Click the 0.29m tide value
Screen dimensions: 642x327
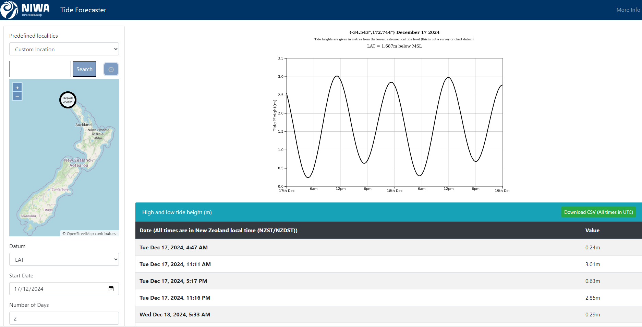pos(593,314)
